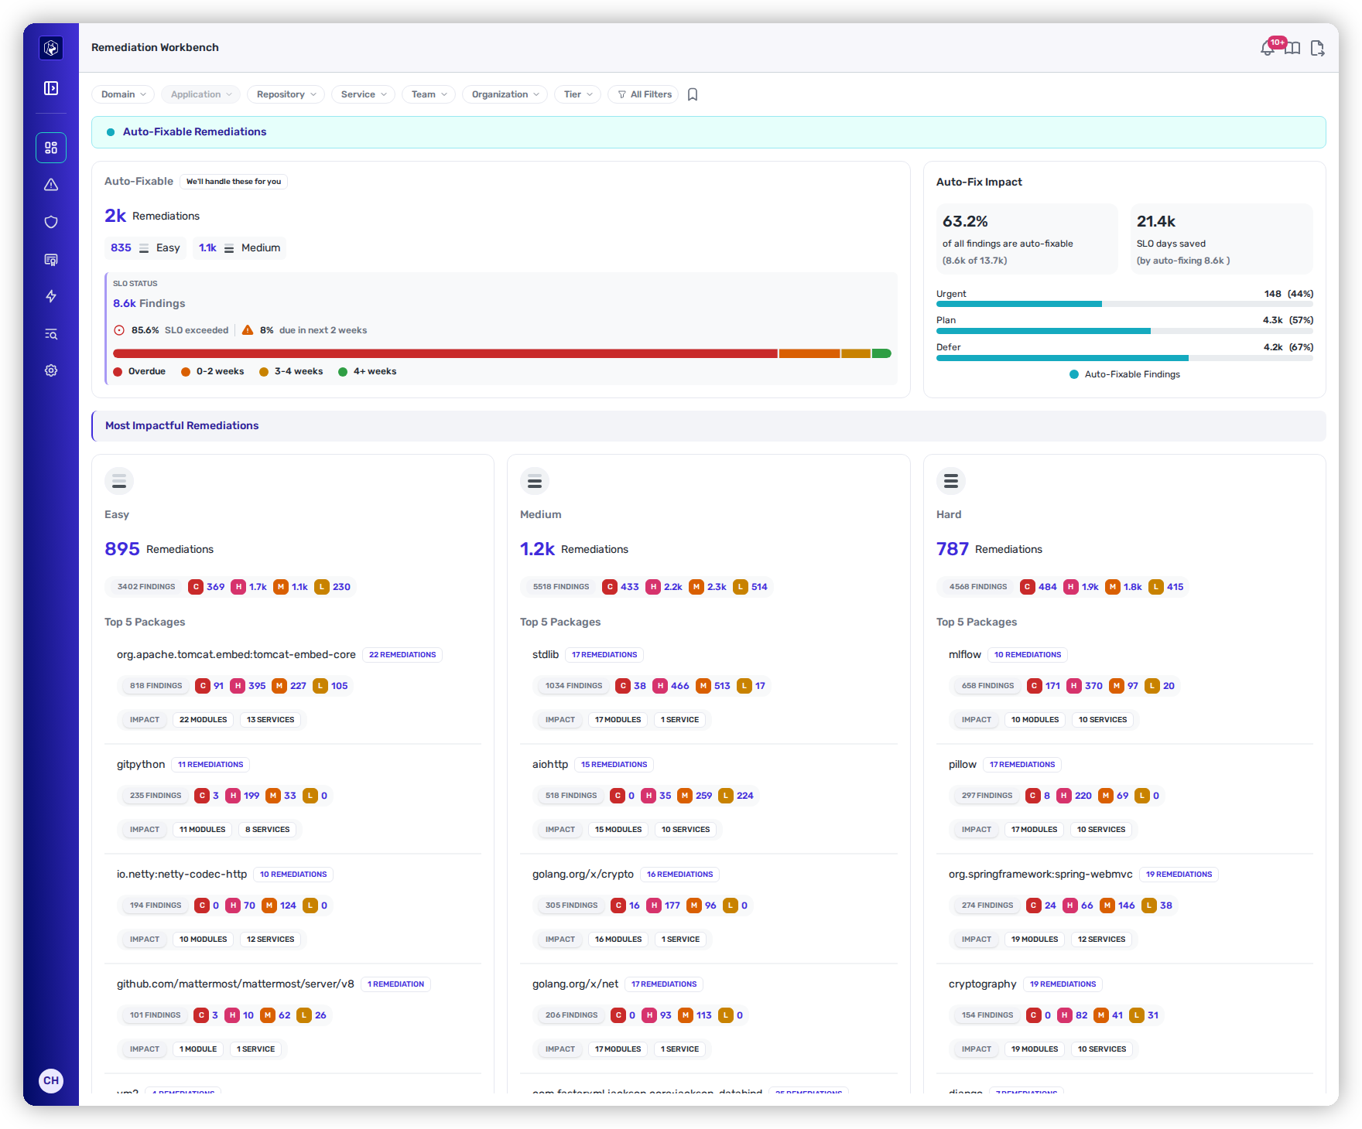This screenshot has width=1362, height=1129.
Task: Click 21.4k SLO days saved card
Action: pos(1221,239)
